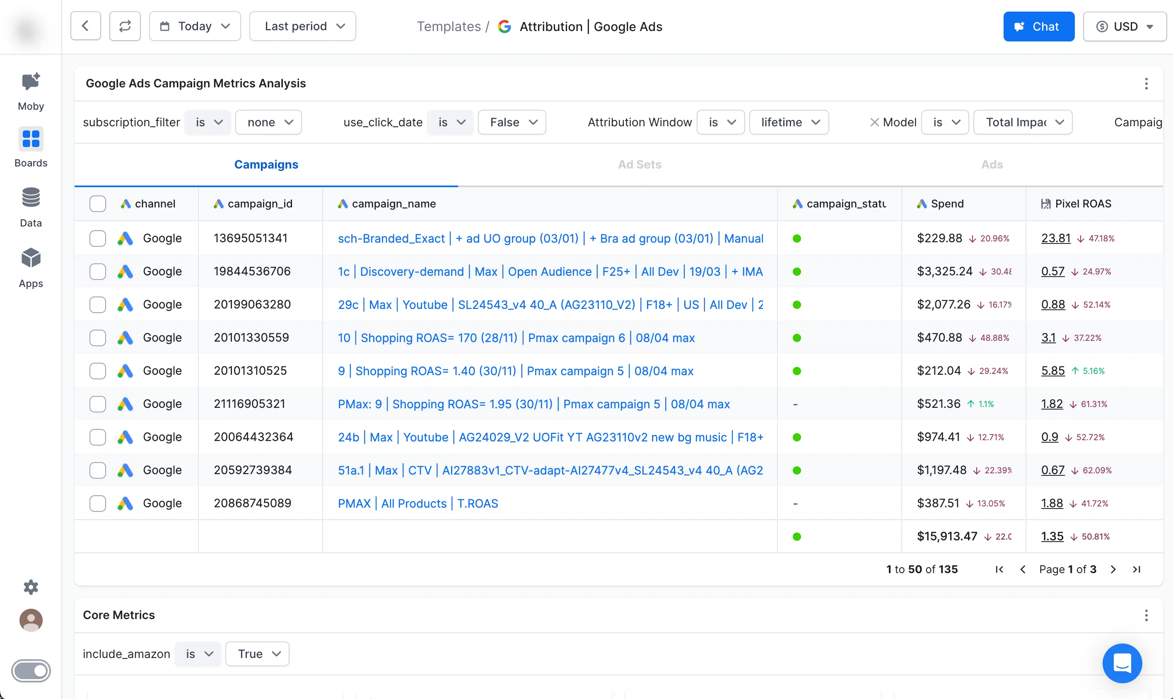Remove the Model filter with the X

[874, 123]
